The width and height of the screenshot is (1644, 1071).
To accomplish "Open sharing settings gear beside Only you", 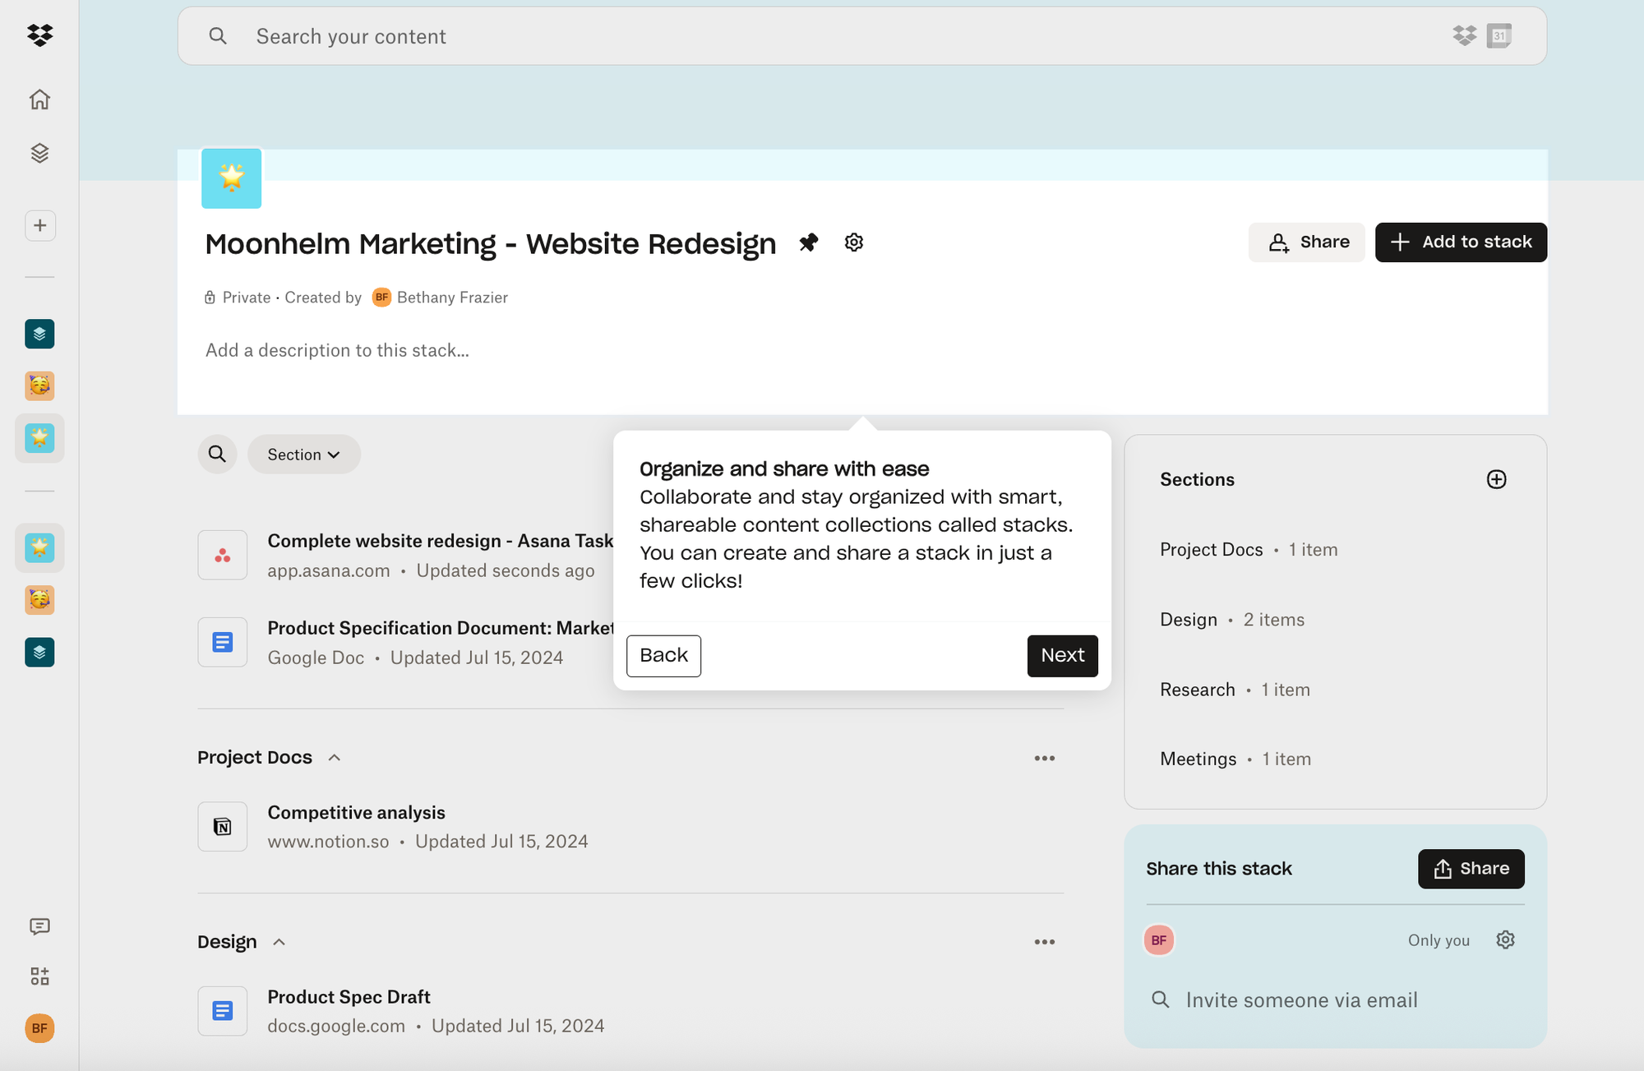I will [x=1505, y=939].
